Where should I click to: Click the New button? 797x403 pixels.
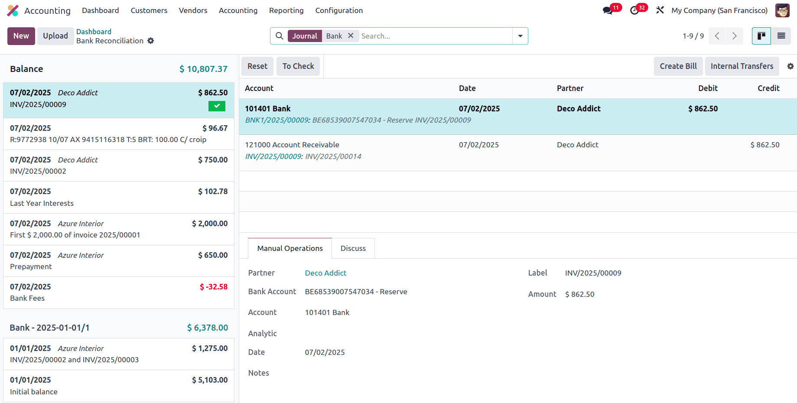click(x=21, y=36)
